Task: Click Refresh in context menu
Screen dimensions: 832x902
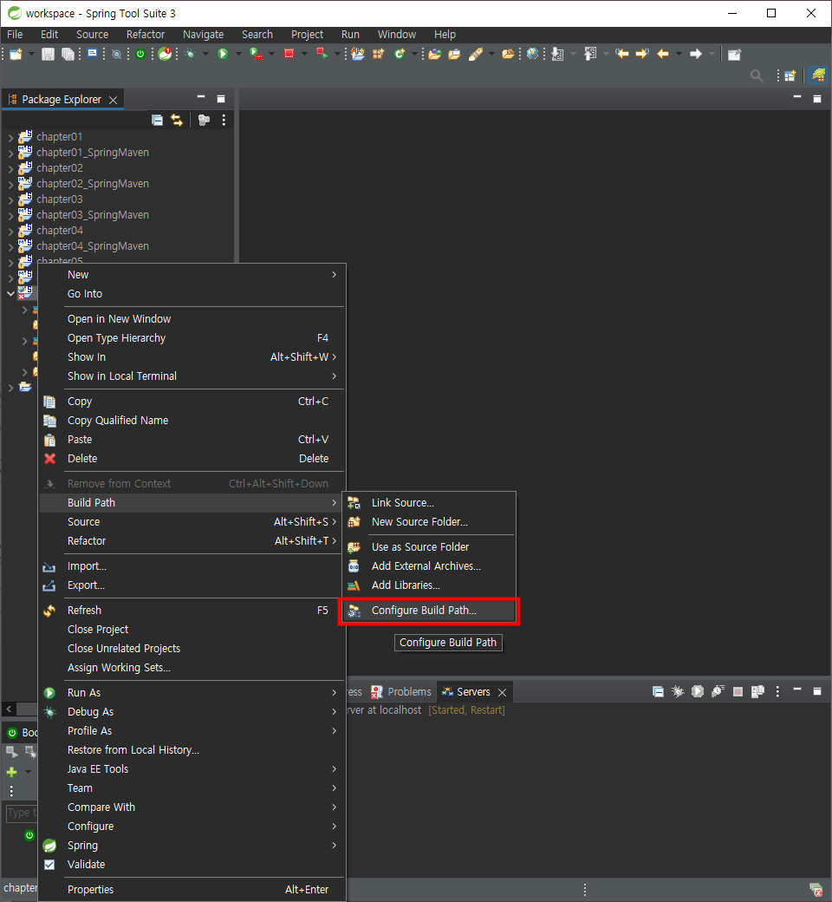Action: pyautogui.click(x=192, y=611)
